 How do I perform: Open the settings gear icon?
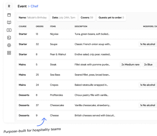pos(9,45)
